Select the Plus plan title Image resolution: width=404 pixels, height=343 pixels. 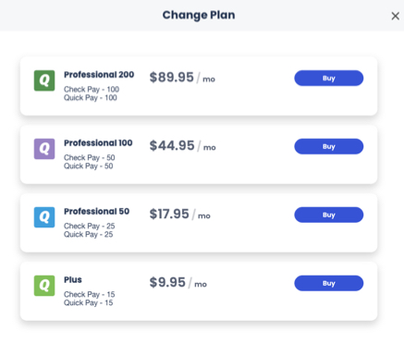pyautogui.click(x=73, y=280)
